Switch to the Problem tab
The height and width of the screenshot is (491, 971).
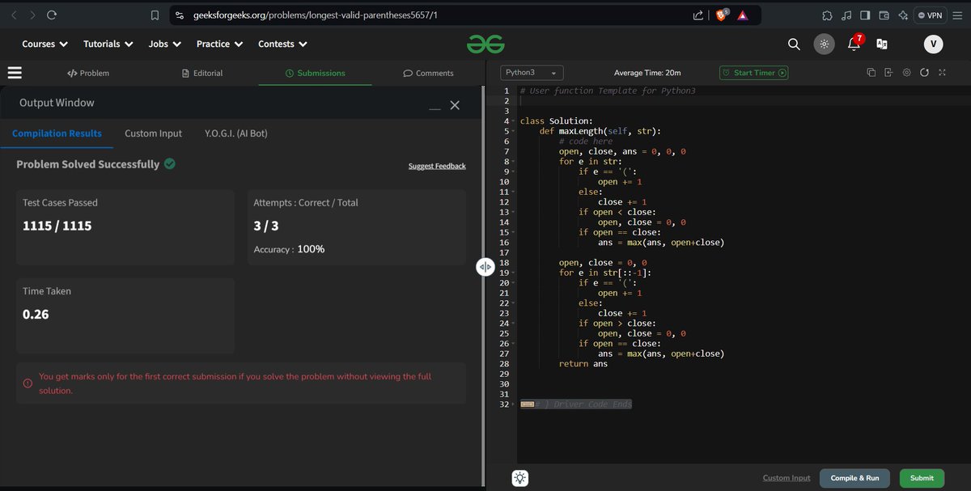(x=88, y=73)
